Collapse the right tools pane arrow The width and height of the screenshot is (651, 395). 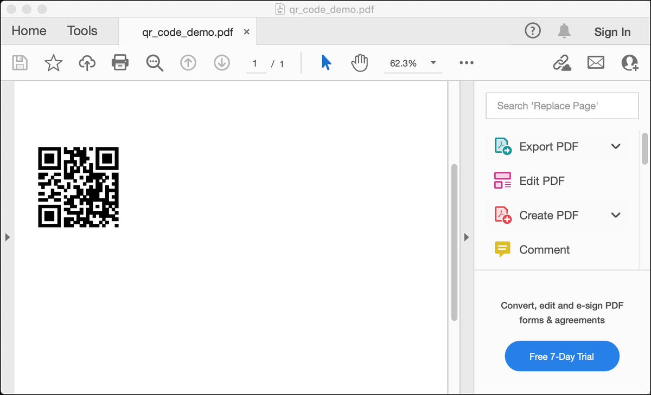click(467, 237)
